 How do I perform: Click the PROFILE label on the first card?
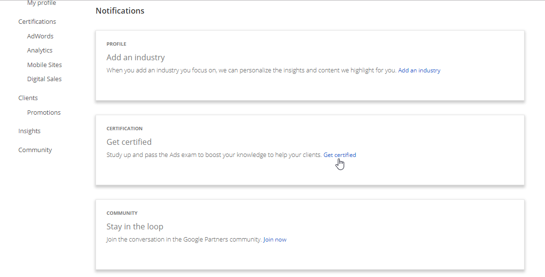point(117,44)
